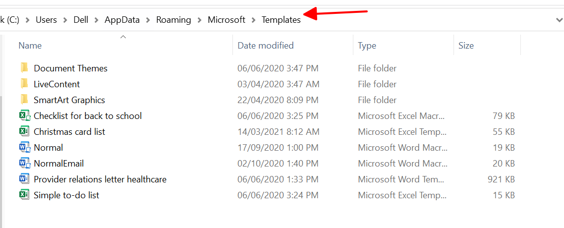Expand the chevron after Roaming in path

coord(199,20)
